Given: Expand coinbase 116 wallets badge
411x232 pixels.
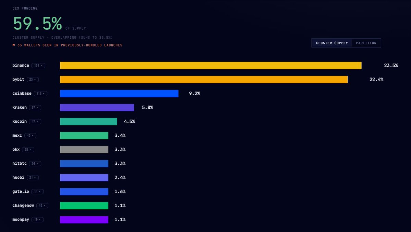Looking at the screenshot, I should 40,93.
